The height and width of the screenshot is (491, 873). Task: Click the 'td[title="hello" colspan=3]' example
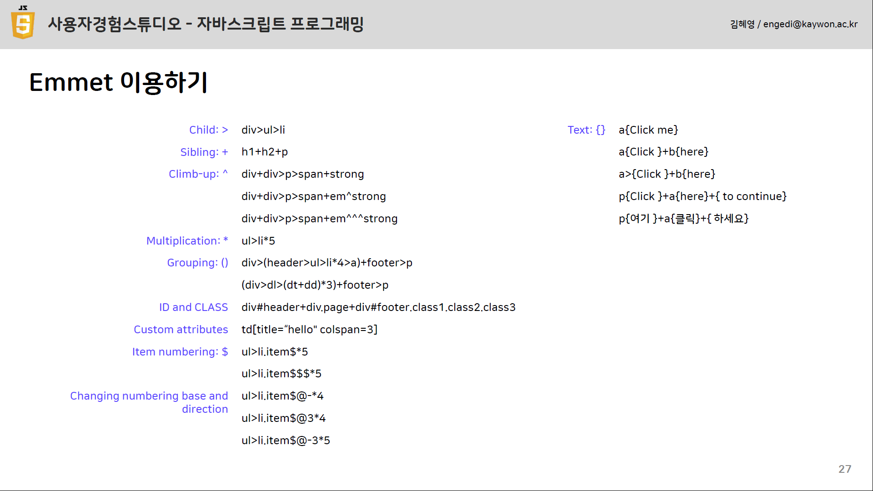(x=309, y=330)
